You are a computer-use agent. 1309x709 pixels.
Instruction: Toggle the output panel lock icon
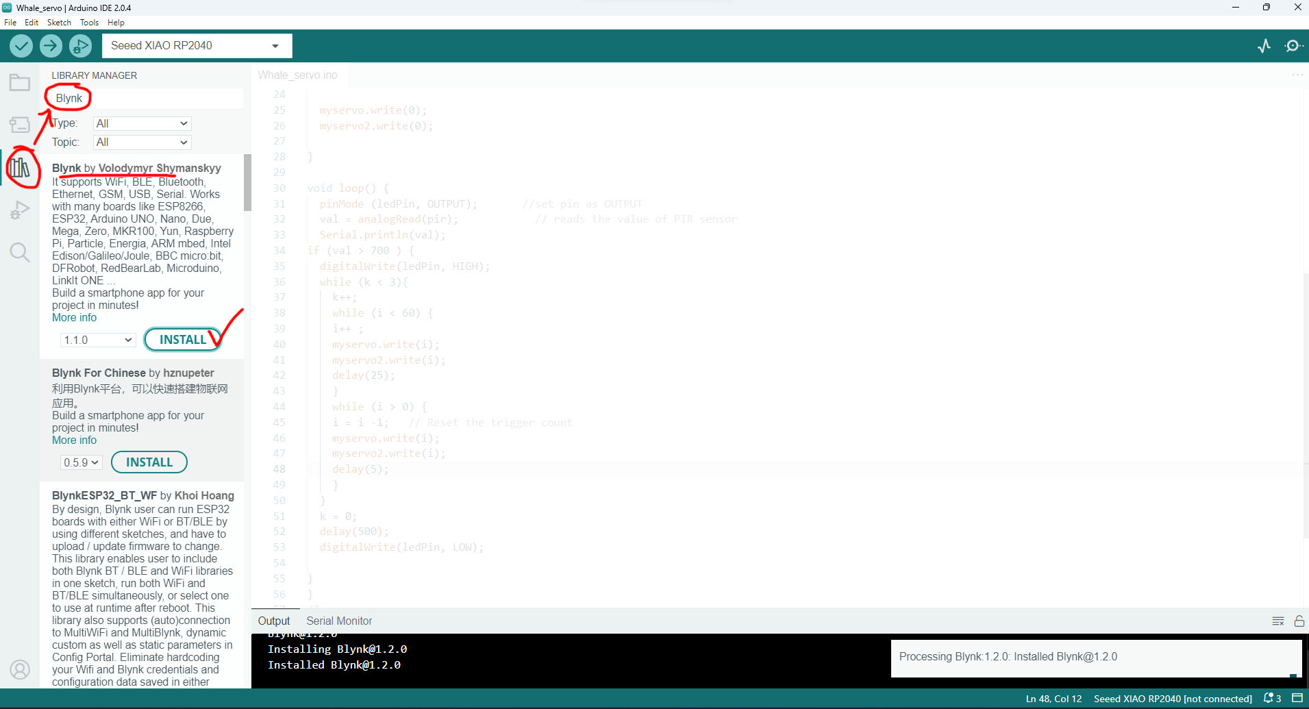click(1299, 621)
